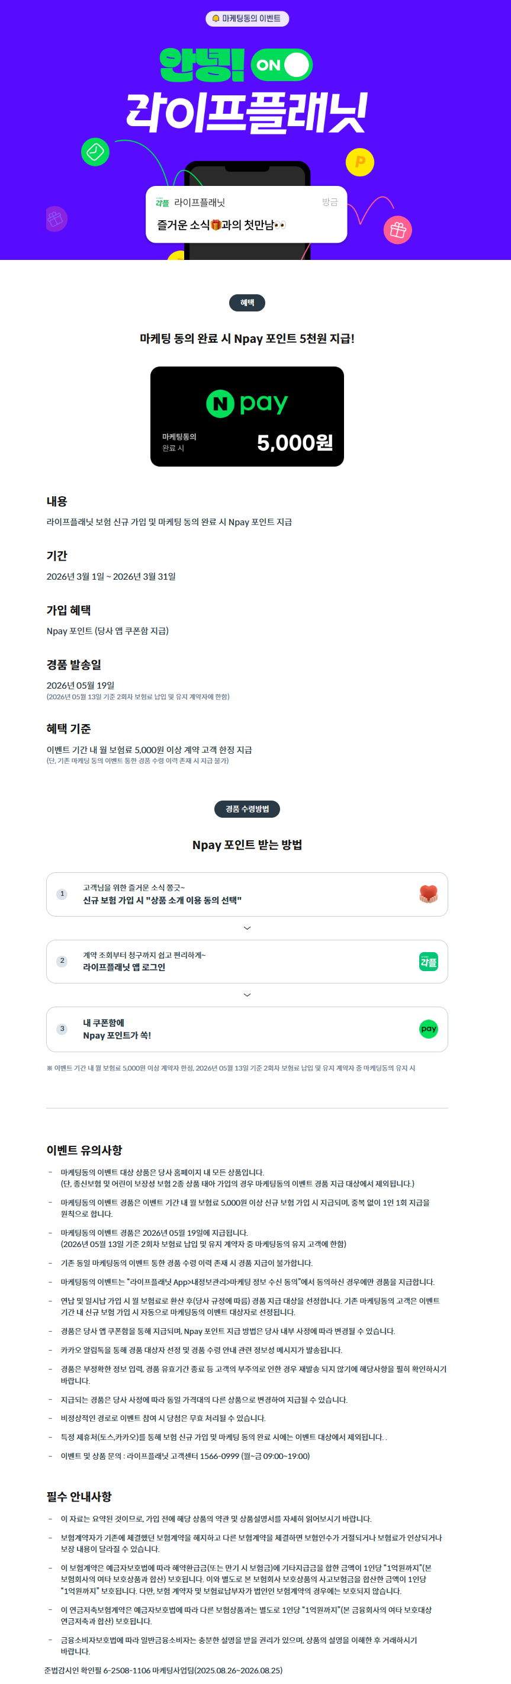
Task: Click the green clock icon in banner
Action: pyautogui.click(x=95, y=152)
